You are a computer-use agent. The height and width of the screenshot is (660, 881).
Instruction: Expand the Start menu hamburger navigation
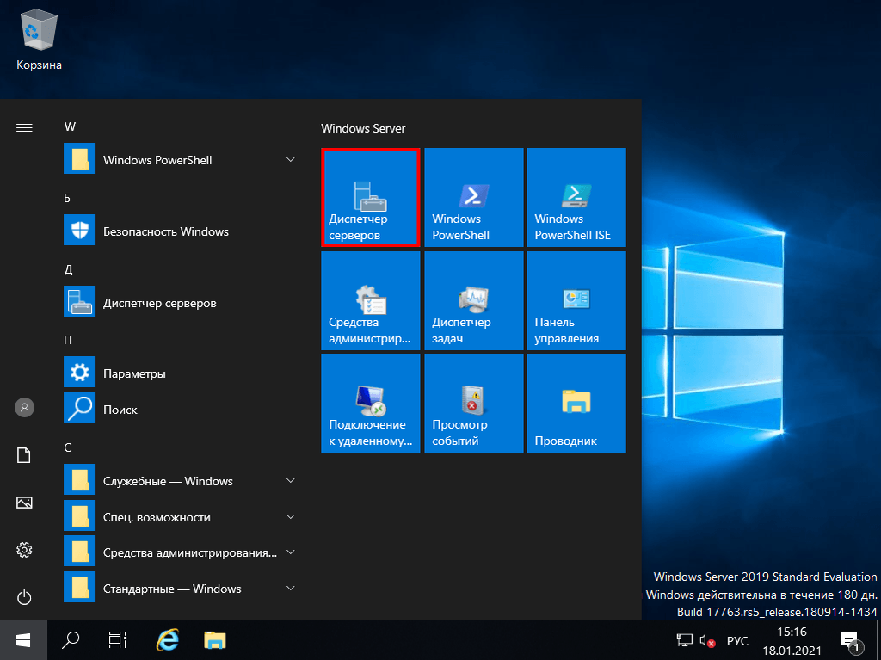24,128
